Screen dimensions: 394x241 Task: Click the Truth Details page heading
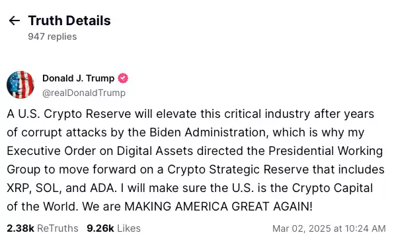tap(69, 21)
